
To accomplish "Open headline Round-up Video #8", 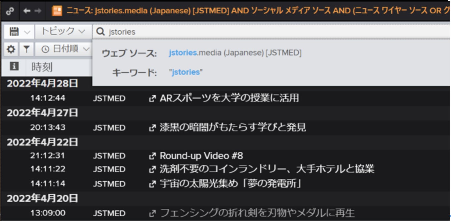I will click(x=201, y=155).
